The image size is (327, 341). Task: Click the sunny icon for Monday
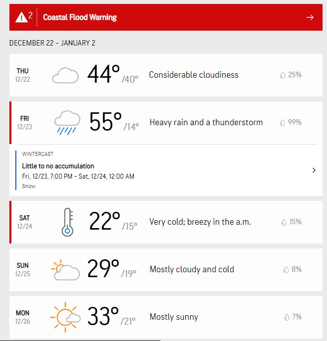(x=65, y=317)
